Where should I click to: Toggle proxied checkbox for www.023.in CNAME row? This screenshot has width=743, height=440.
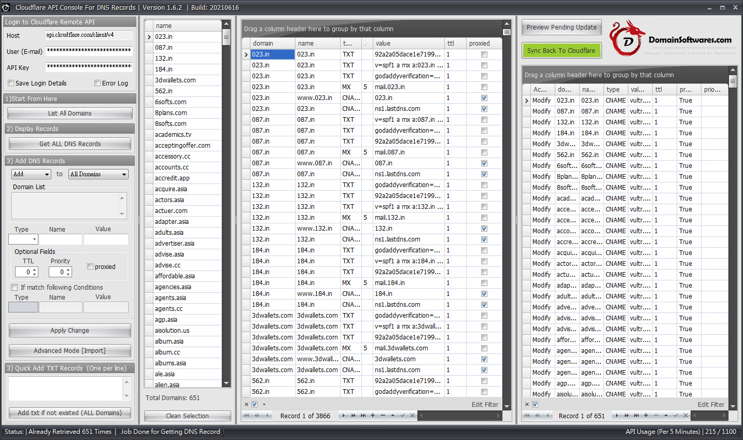[484, 98]
